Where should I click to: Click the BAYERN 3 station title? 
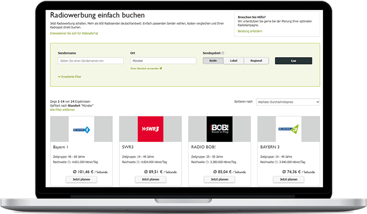(x=270, y=147)
